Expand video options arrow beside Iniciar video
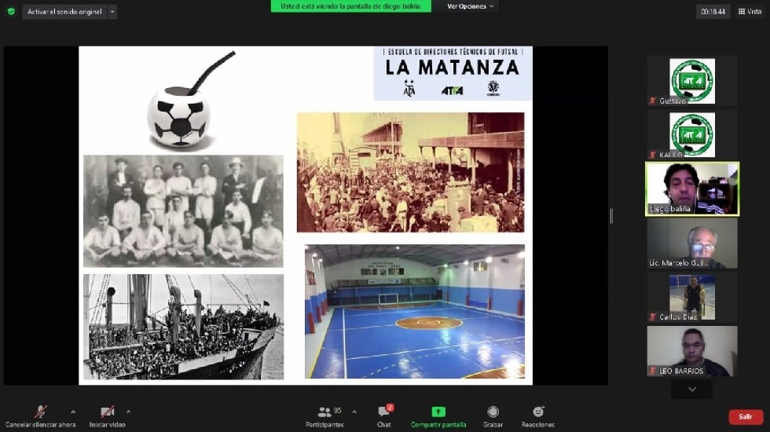770x432 pixels. [129, 412]
